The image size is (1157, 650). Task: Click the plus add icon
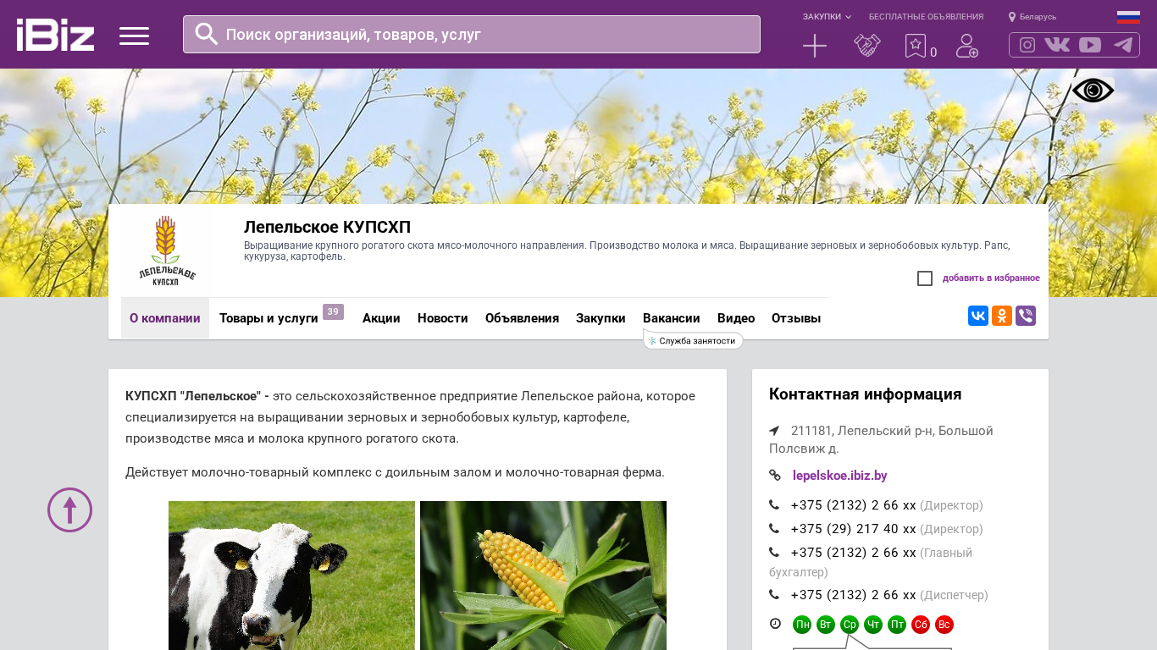pos(815,46)
